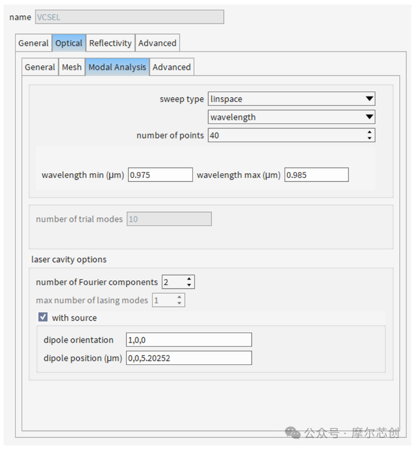This screenshot has width=413, height=450.
Task: Open the sweep type linspace dropdown
Action: tap(291, 98)
